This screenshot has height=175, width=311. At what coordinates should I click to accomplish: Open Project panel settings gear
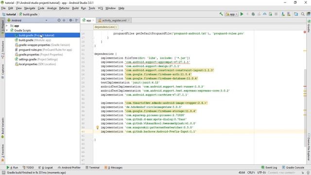[x=70, y=20]
